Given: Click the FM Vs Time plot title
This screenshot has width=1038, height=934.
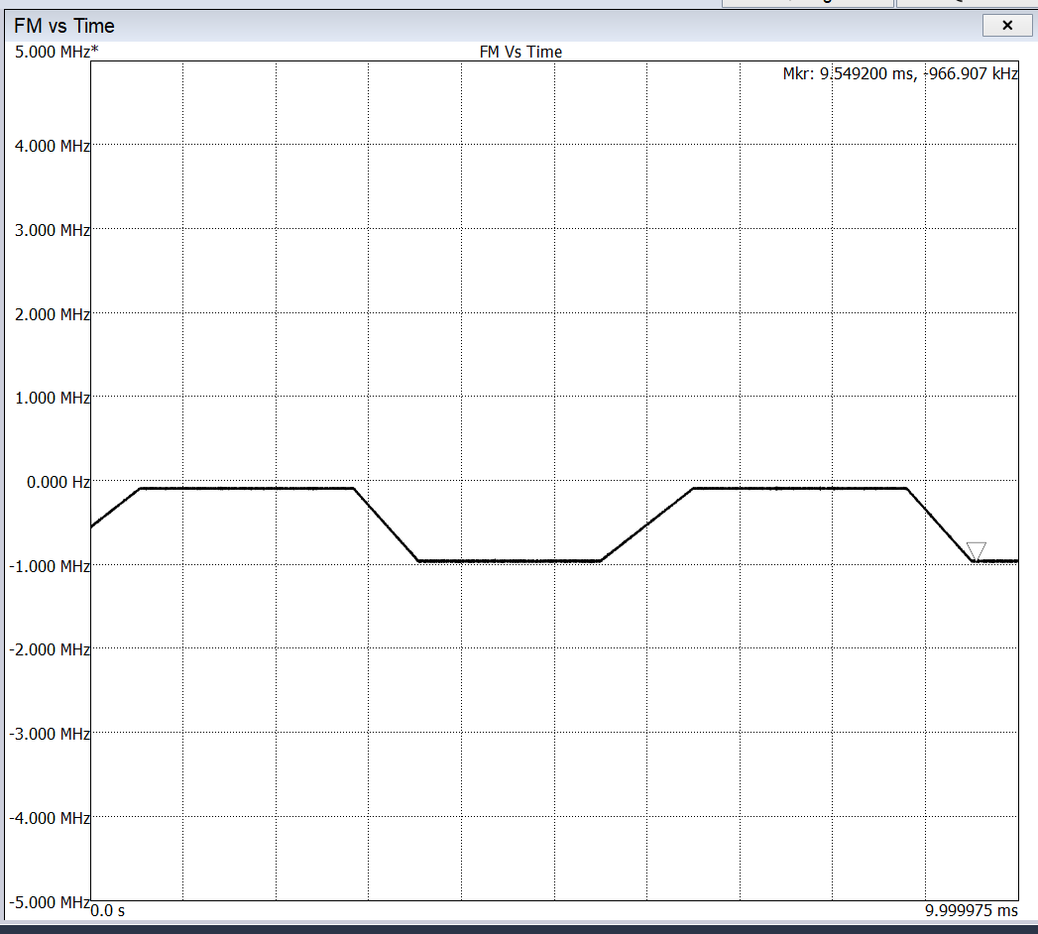Looking at the screenshot, I should click(x=521, y=52).
